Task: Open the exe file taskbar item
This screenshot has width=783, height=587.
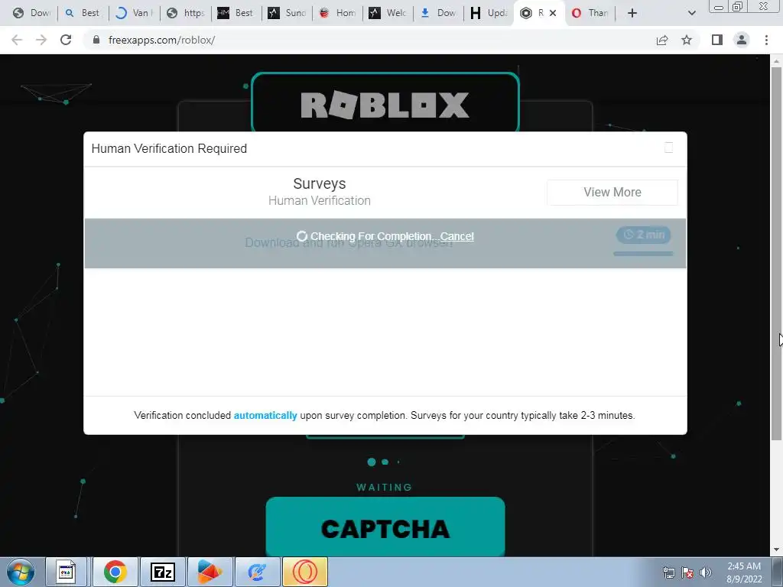Action: (x=66, y=572)
